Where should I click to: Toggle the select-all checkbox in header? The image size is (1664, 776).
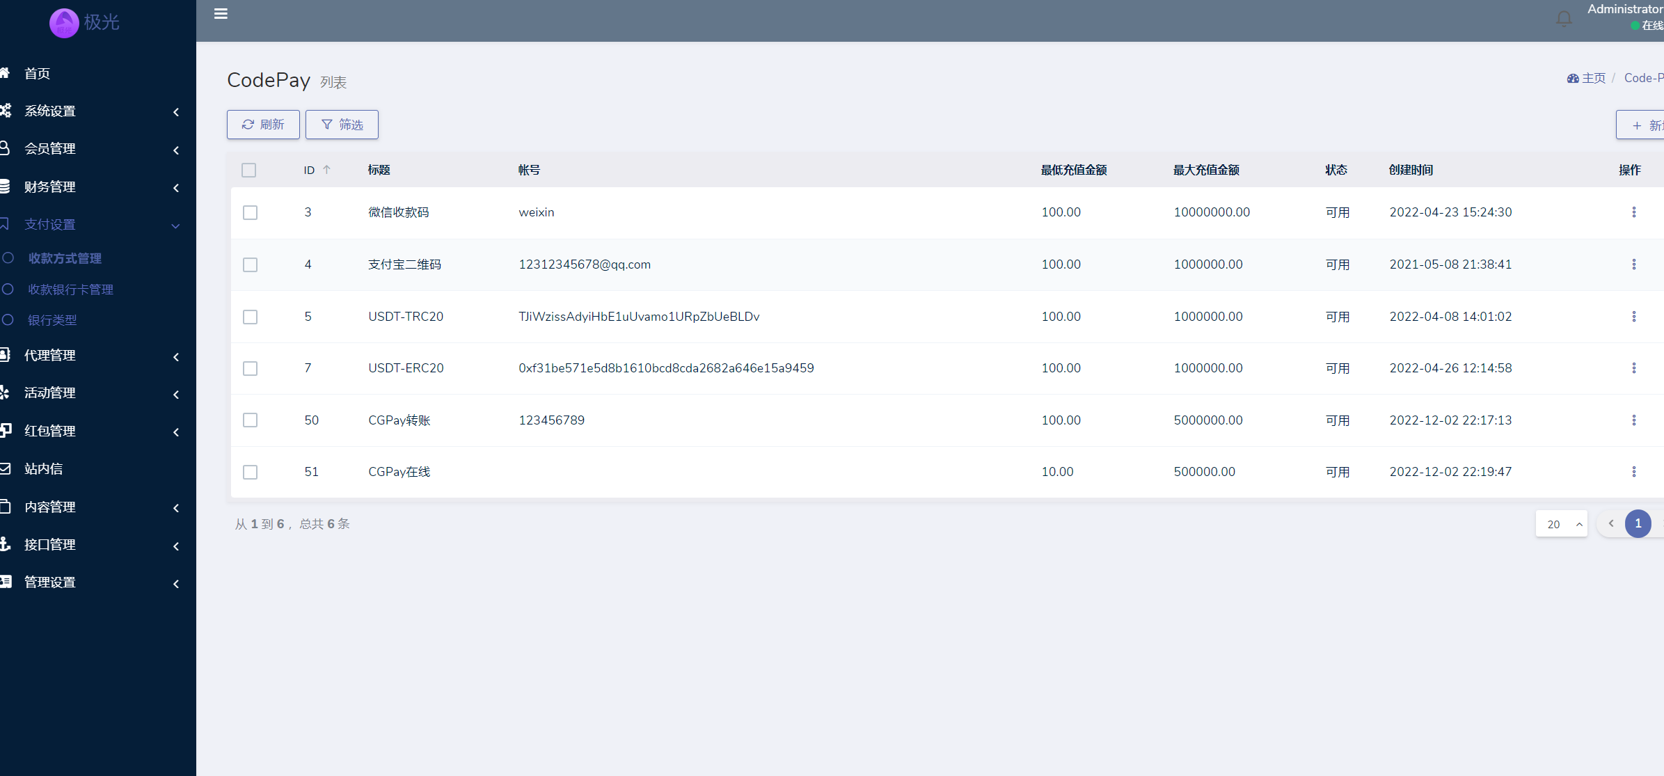(248, 170)
